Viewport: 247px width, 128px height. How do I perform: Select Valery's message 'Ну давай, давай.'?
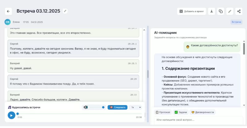(x=73, y=66)
